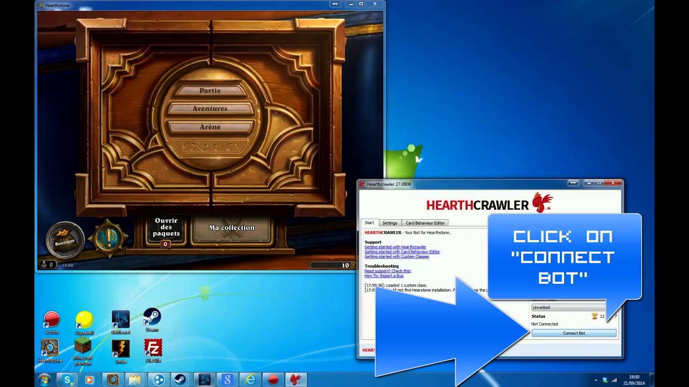Click the Steam taskbar icon
The image size is (689, 387).
[181, 380]
